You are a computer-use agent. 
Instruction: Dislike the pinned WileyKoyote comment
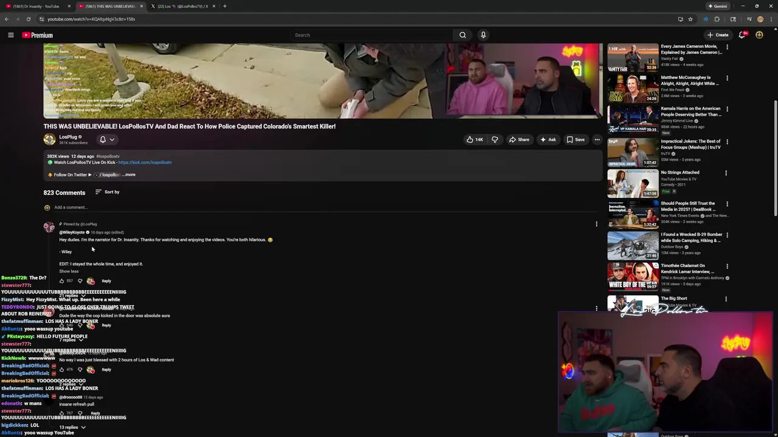(x=80, y=281)
